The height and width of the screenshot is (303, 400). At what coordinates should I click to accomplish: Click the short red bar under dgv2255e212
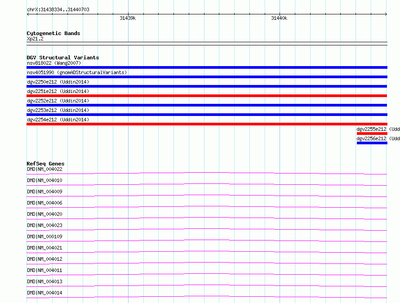(x=372, y=134)
